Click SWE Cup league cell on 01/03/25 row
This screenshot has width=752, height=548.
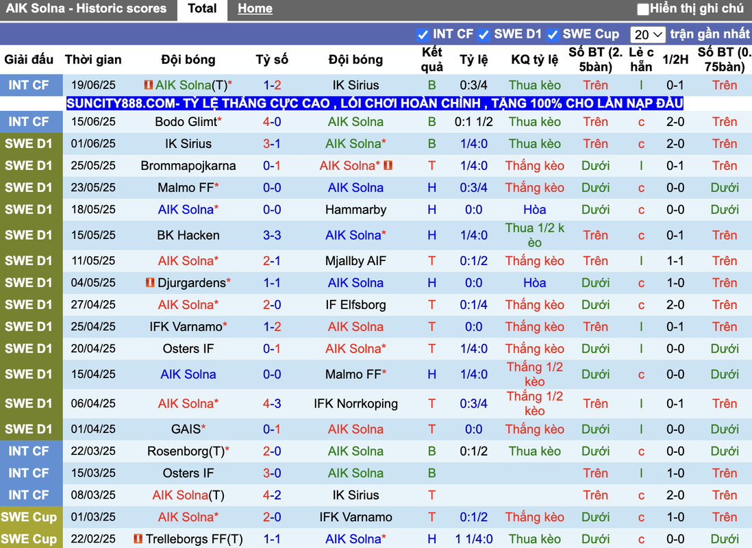click(32, 516)
